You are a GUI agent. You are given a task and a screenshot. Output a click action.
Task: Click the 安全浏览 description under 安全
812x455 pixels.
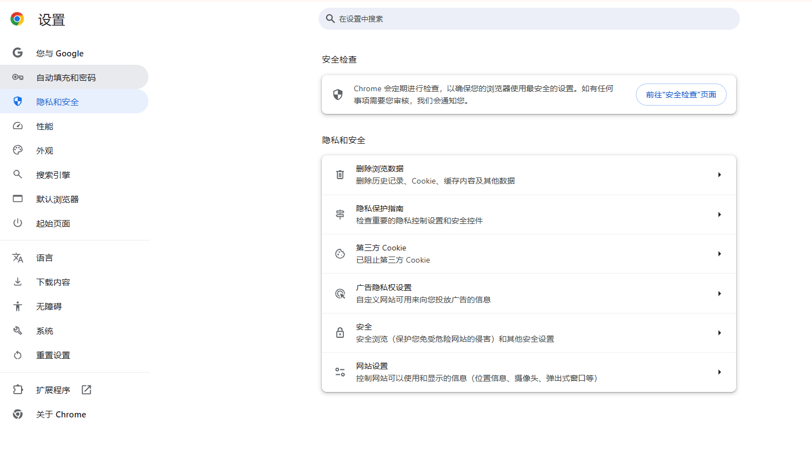click(x=455, y=339)
